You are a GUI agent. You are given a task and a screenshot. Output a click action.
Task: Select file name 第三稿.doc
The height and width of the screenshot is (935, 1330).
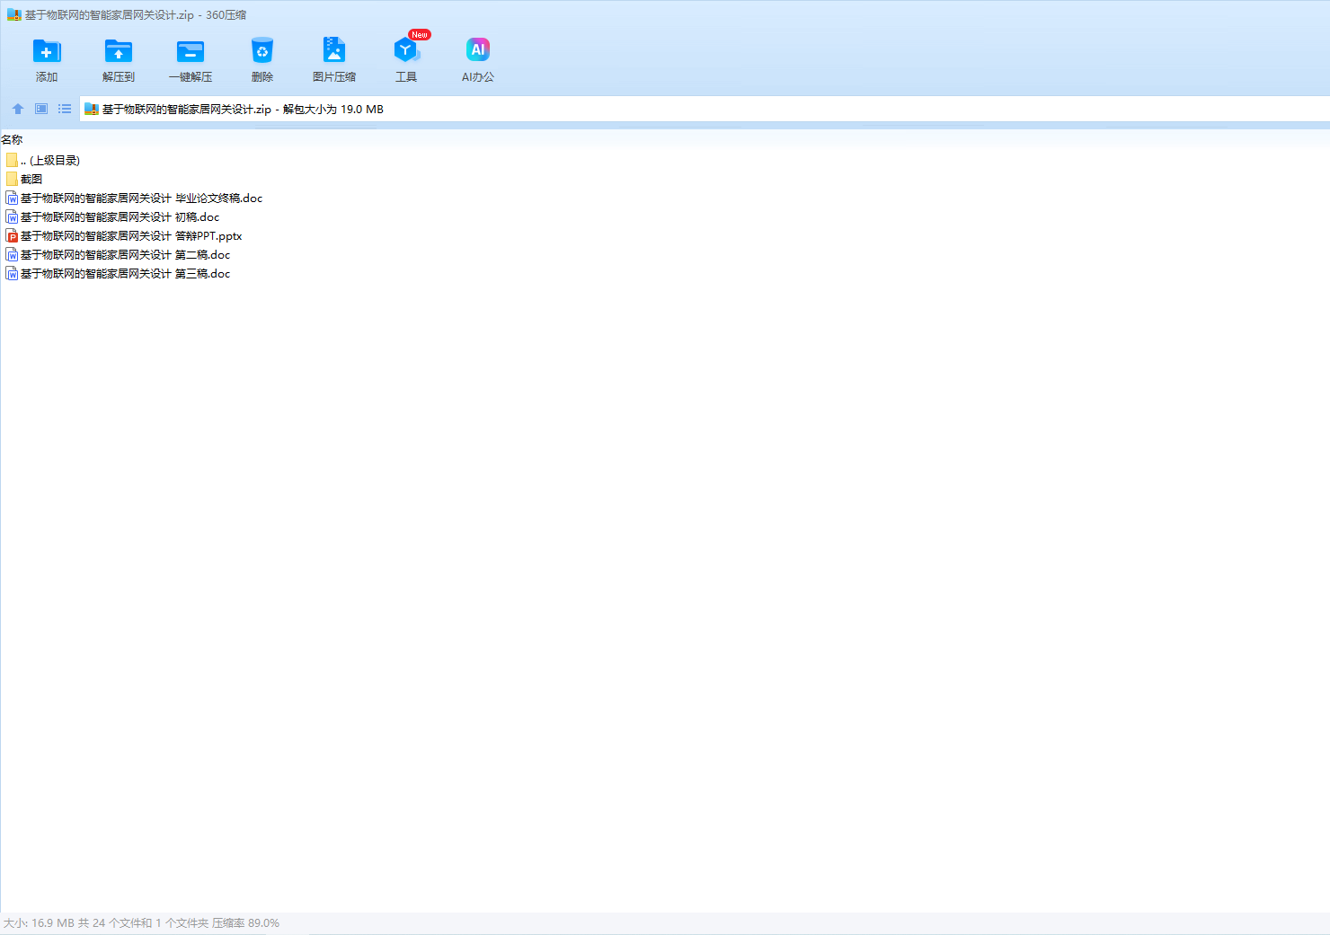pos(126,273)
